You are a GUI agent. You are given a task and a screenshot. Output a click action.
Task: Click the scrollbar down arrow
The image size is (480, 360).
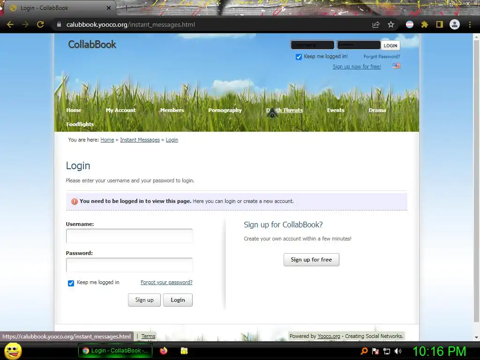click(x=476, y=337)
